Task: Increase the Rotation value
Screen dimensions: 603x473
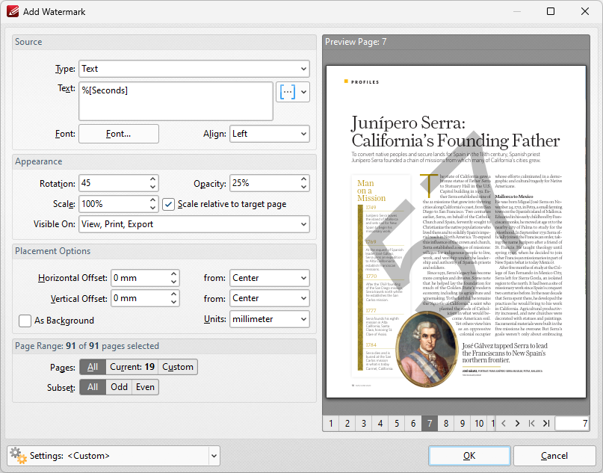Action: pos(152,179)
